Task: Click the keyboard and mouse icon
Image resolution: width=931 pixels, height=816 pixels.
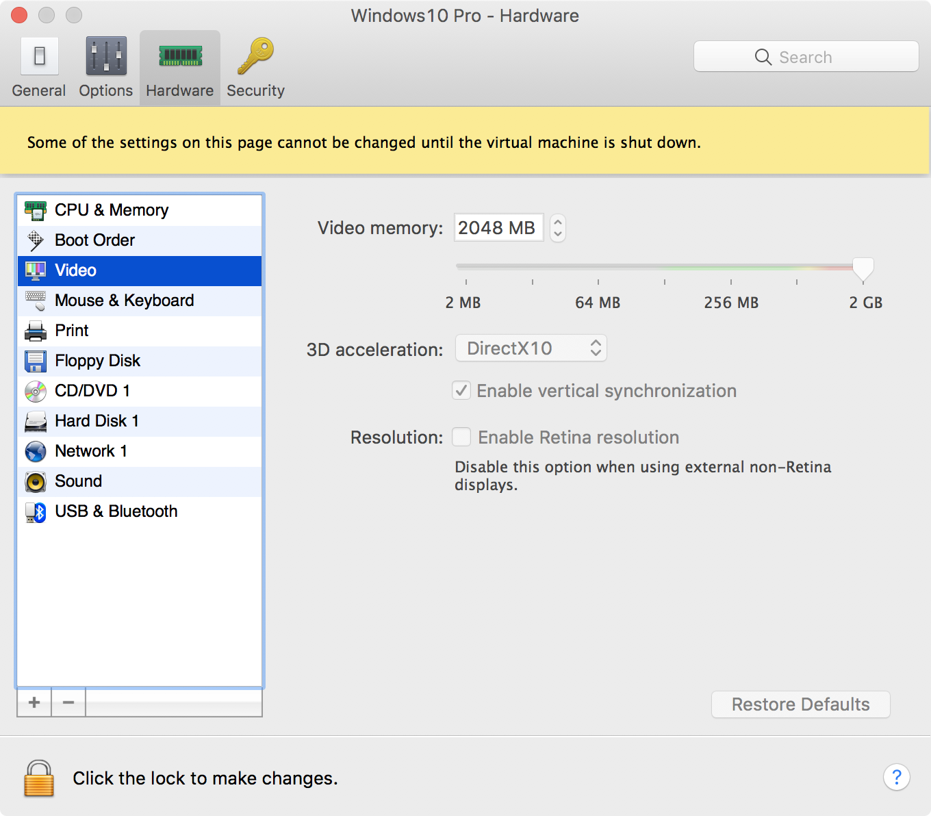Action: 36,301
